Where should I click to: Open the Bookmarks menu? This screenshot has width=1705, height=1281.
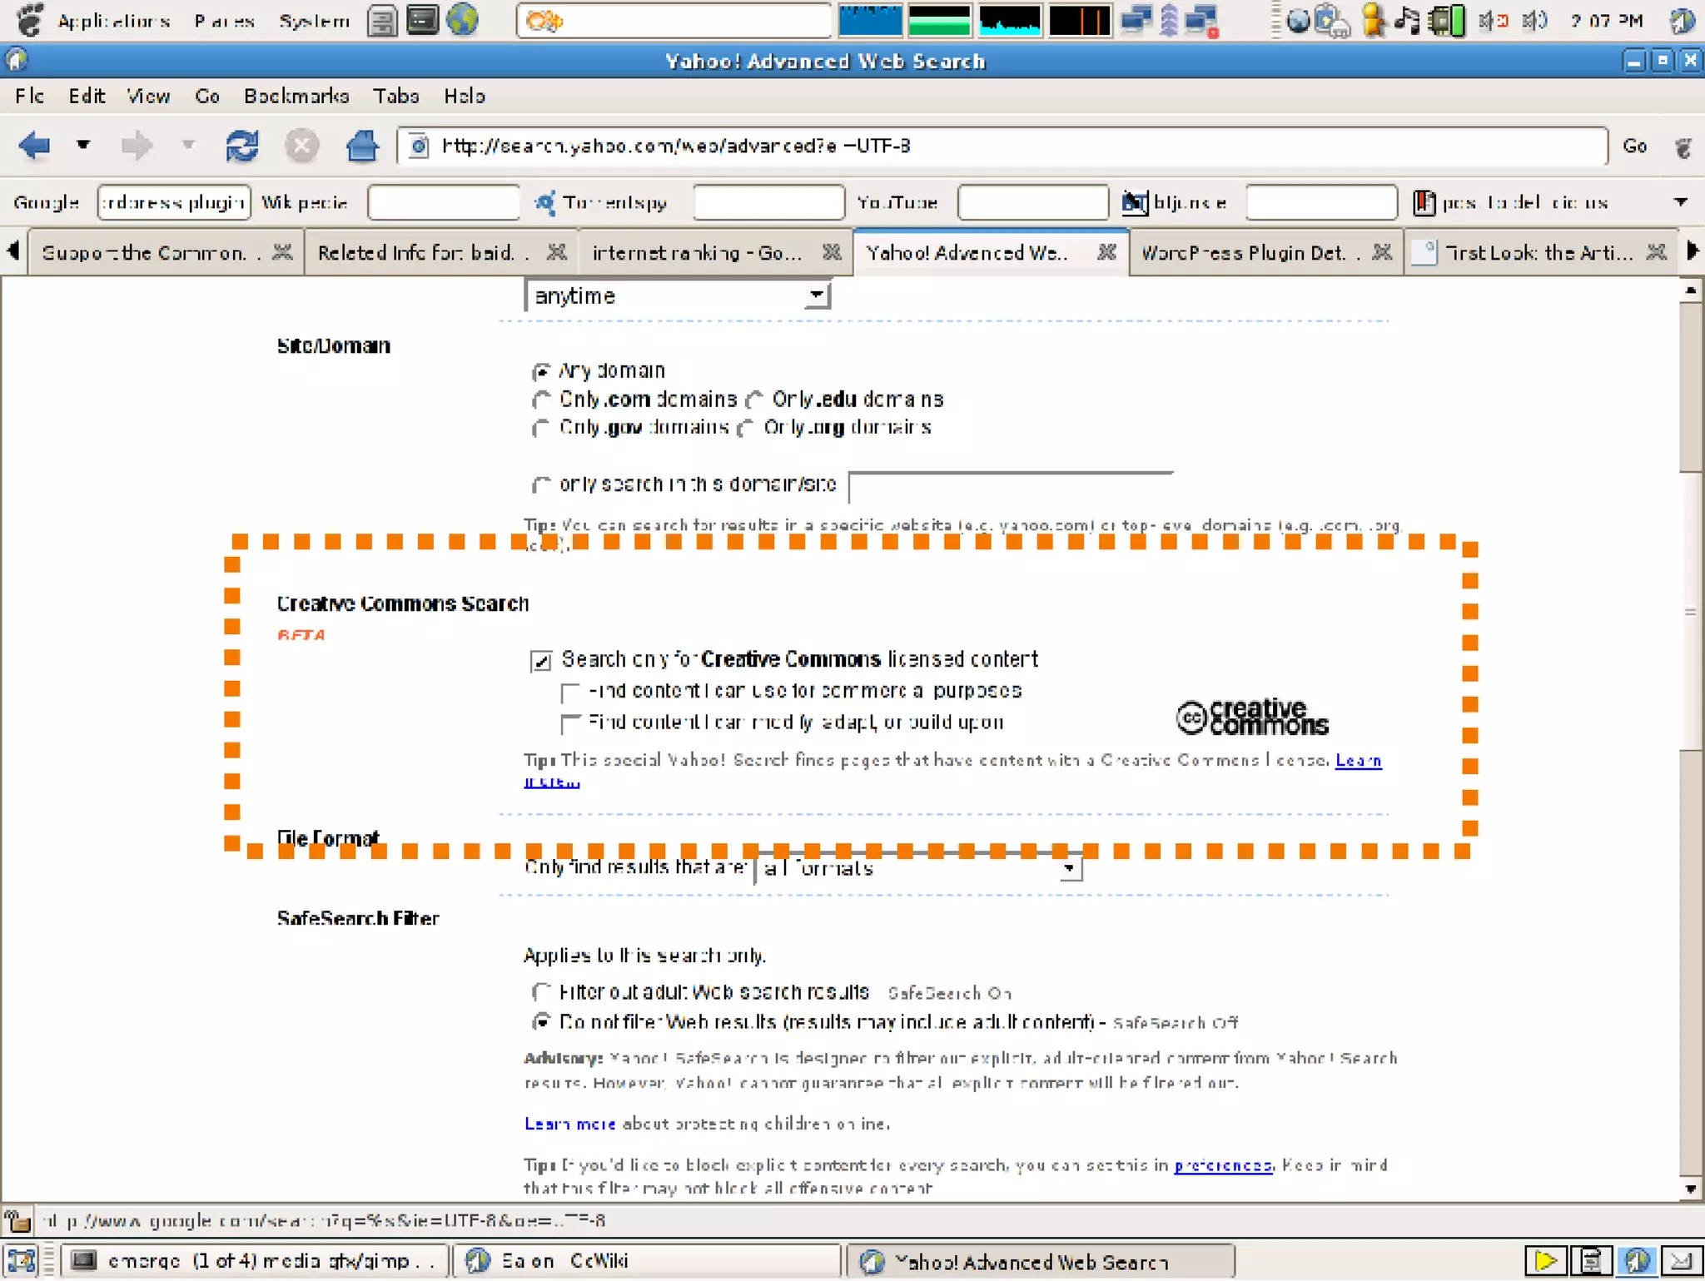pos(296,97)
